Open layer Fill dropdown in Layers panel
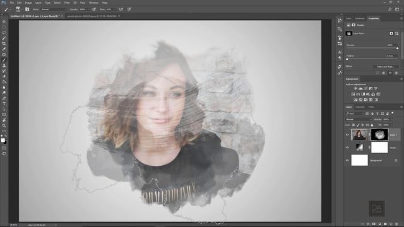Screen dimensions: 404x227 [391, 125]
